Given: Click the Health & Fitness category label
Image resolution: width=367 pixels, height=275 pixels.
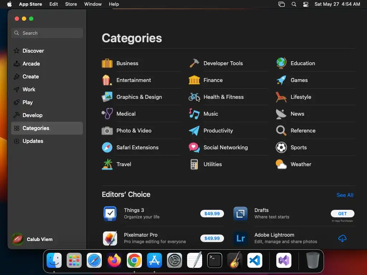Looking at the screenshot, I should click(x=224, y=97).
